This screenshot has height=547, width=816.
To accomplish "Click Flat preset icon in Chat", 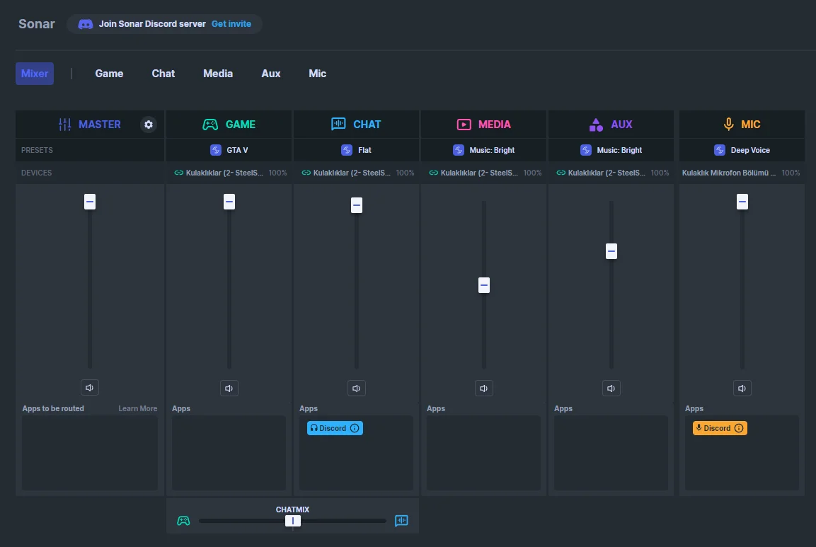I will coord(347,150).
